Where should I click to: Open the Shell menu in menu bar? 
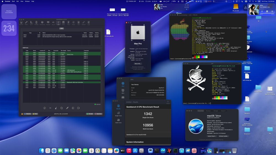click(x=13, y=1)
